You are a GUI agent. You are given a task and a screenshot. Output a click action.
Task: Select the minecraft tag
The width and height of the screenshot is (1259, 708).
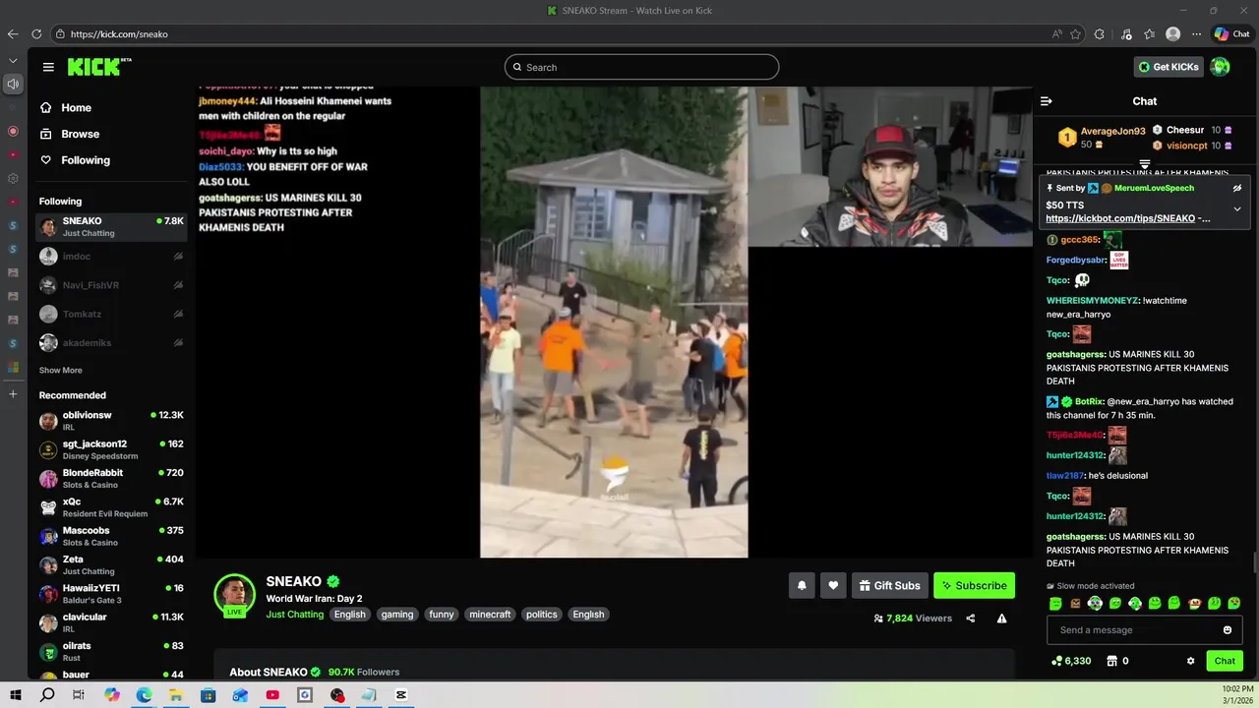(x=490, y=615)
